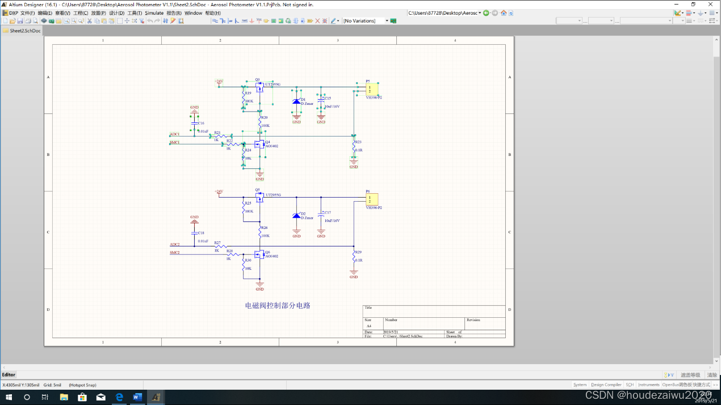This screenshot has width=721, height=405.
Task: Click the Redo arrow icon
Action: point(157,21)
